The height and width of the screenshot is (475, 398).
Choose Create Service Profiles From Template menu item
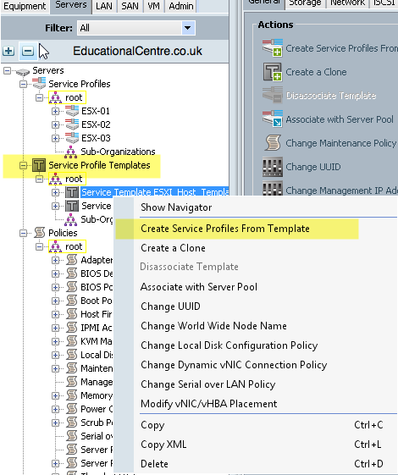point(225,229)
